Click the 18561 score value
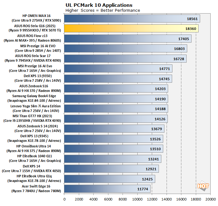 pos(192,19)
